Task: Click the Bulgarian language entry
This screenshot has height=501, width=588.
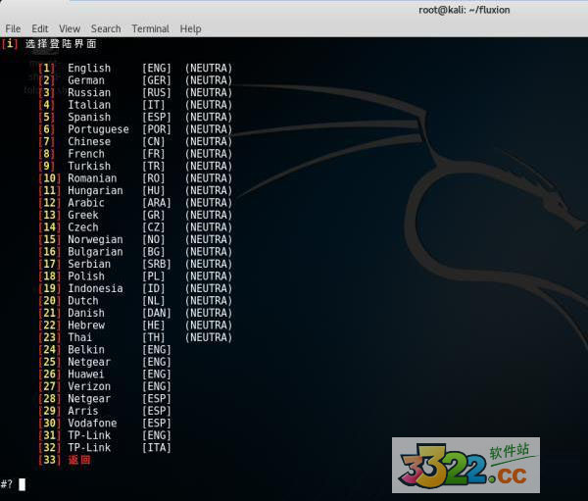Action: [x=95, y=252]
